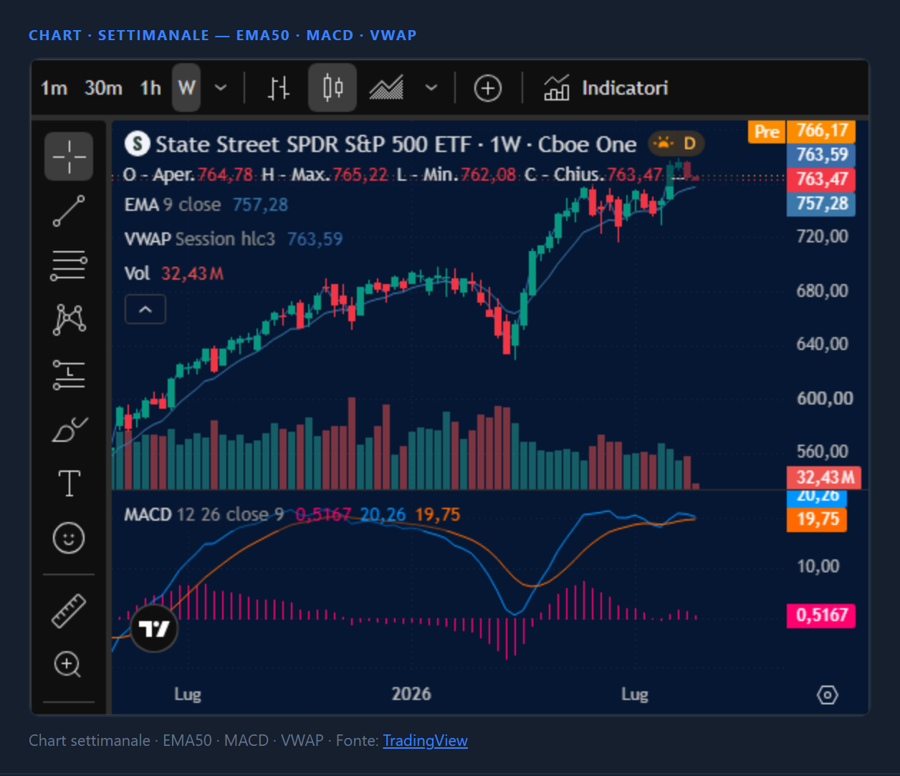Select the trend line drawing tool
The width and height of the screenshot is (900, 776).
point(69,211)
